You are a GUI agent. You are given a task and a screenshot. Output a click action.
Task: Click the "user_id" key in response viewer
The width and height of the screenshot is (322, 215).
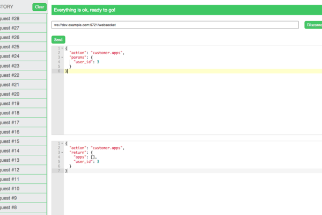[x=83, y=162]
